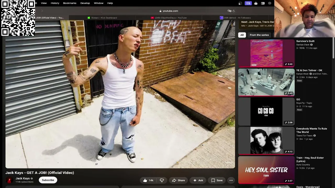Screen dimensions: 335x188
Task: Play the Hey, Soul Sister thumbnail
Action: coord(266,170)
